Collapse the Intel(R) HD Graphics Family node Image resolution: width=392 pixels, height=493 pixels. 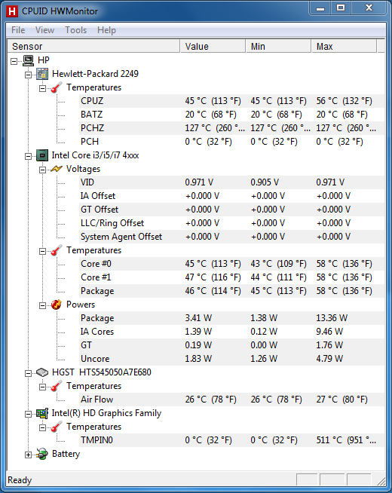pyautogui.click(x=29, y=414)
